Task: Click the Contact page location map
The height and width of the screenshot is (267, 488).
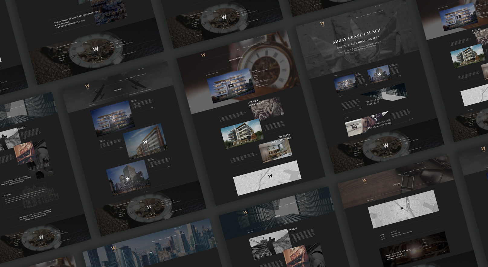Action: (403, 208)
